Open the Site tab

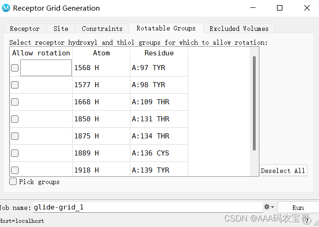click(x=61, y=29)
